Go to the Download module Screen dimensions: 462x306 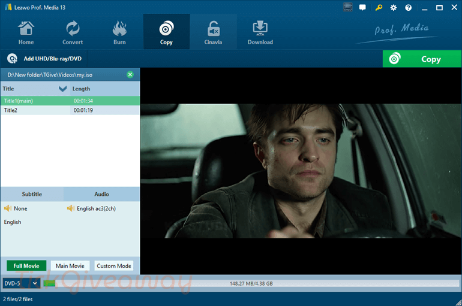pos(260,32)
